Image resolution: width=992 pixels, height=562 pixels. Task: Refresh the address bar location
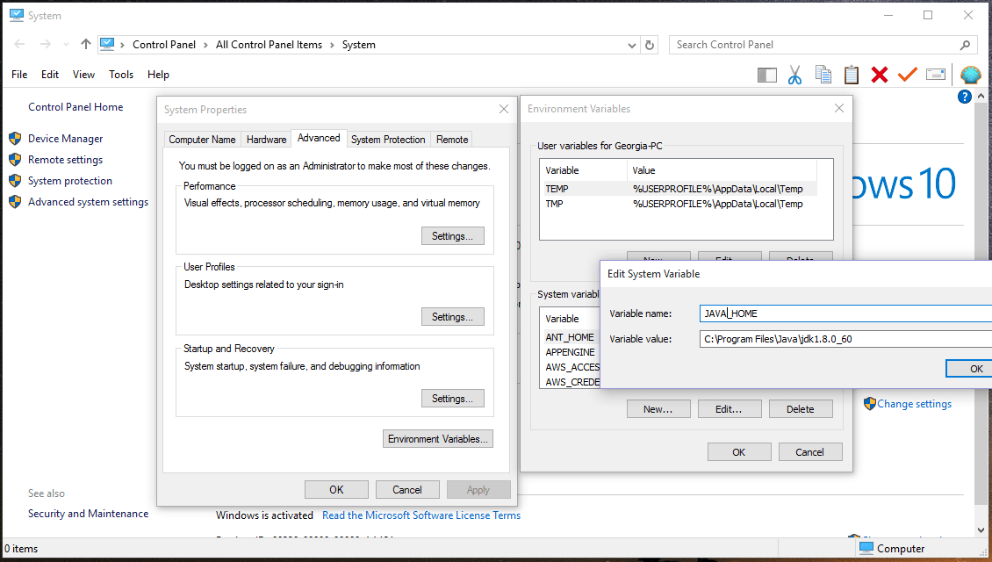pos(650,45)
